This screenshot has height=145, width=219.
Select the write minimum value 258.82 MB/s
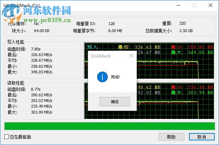(x=42, y=66)
